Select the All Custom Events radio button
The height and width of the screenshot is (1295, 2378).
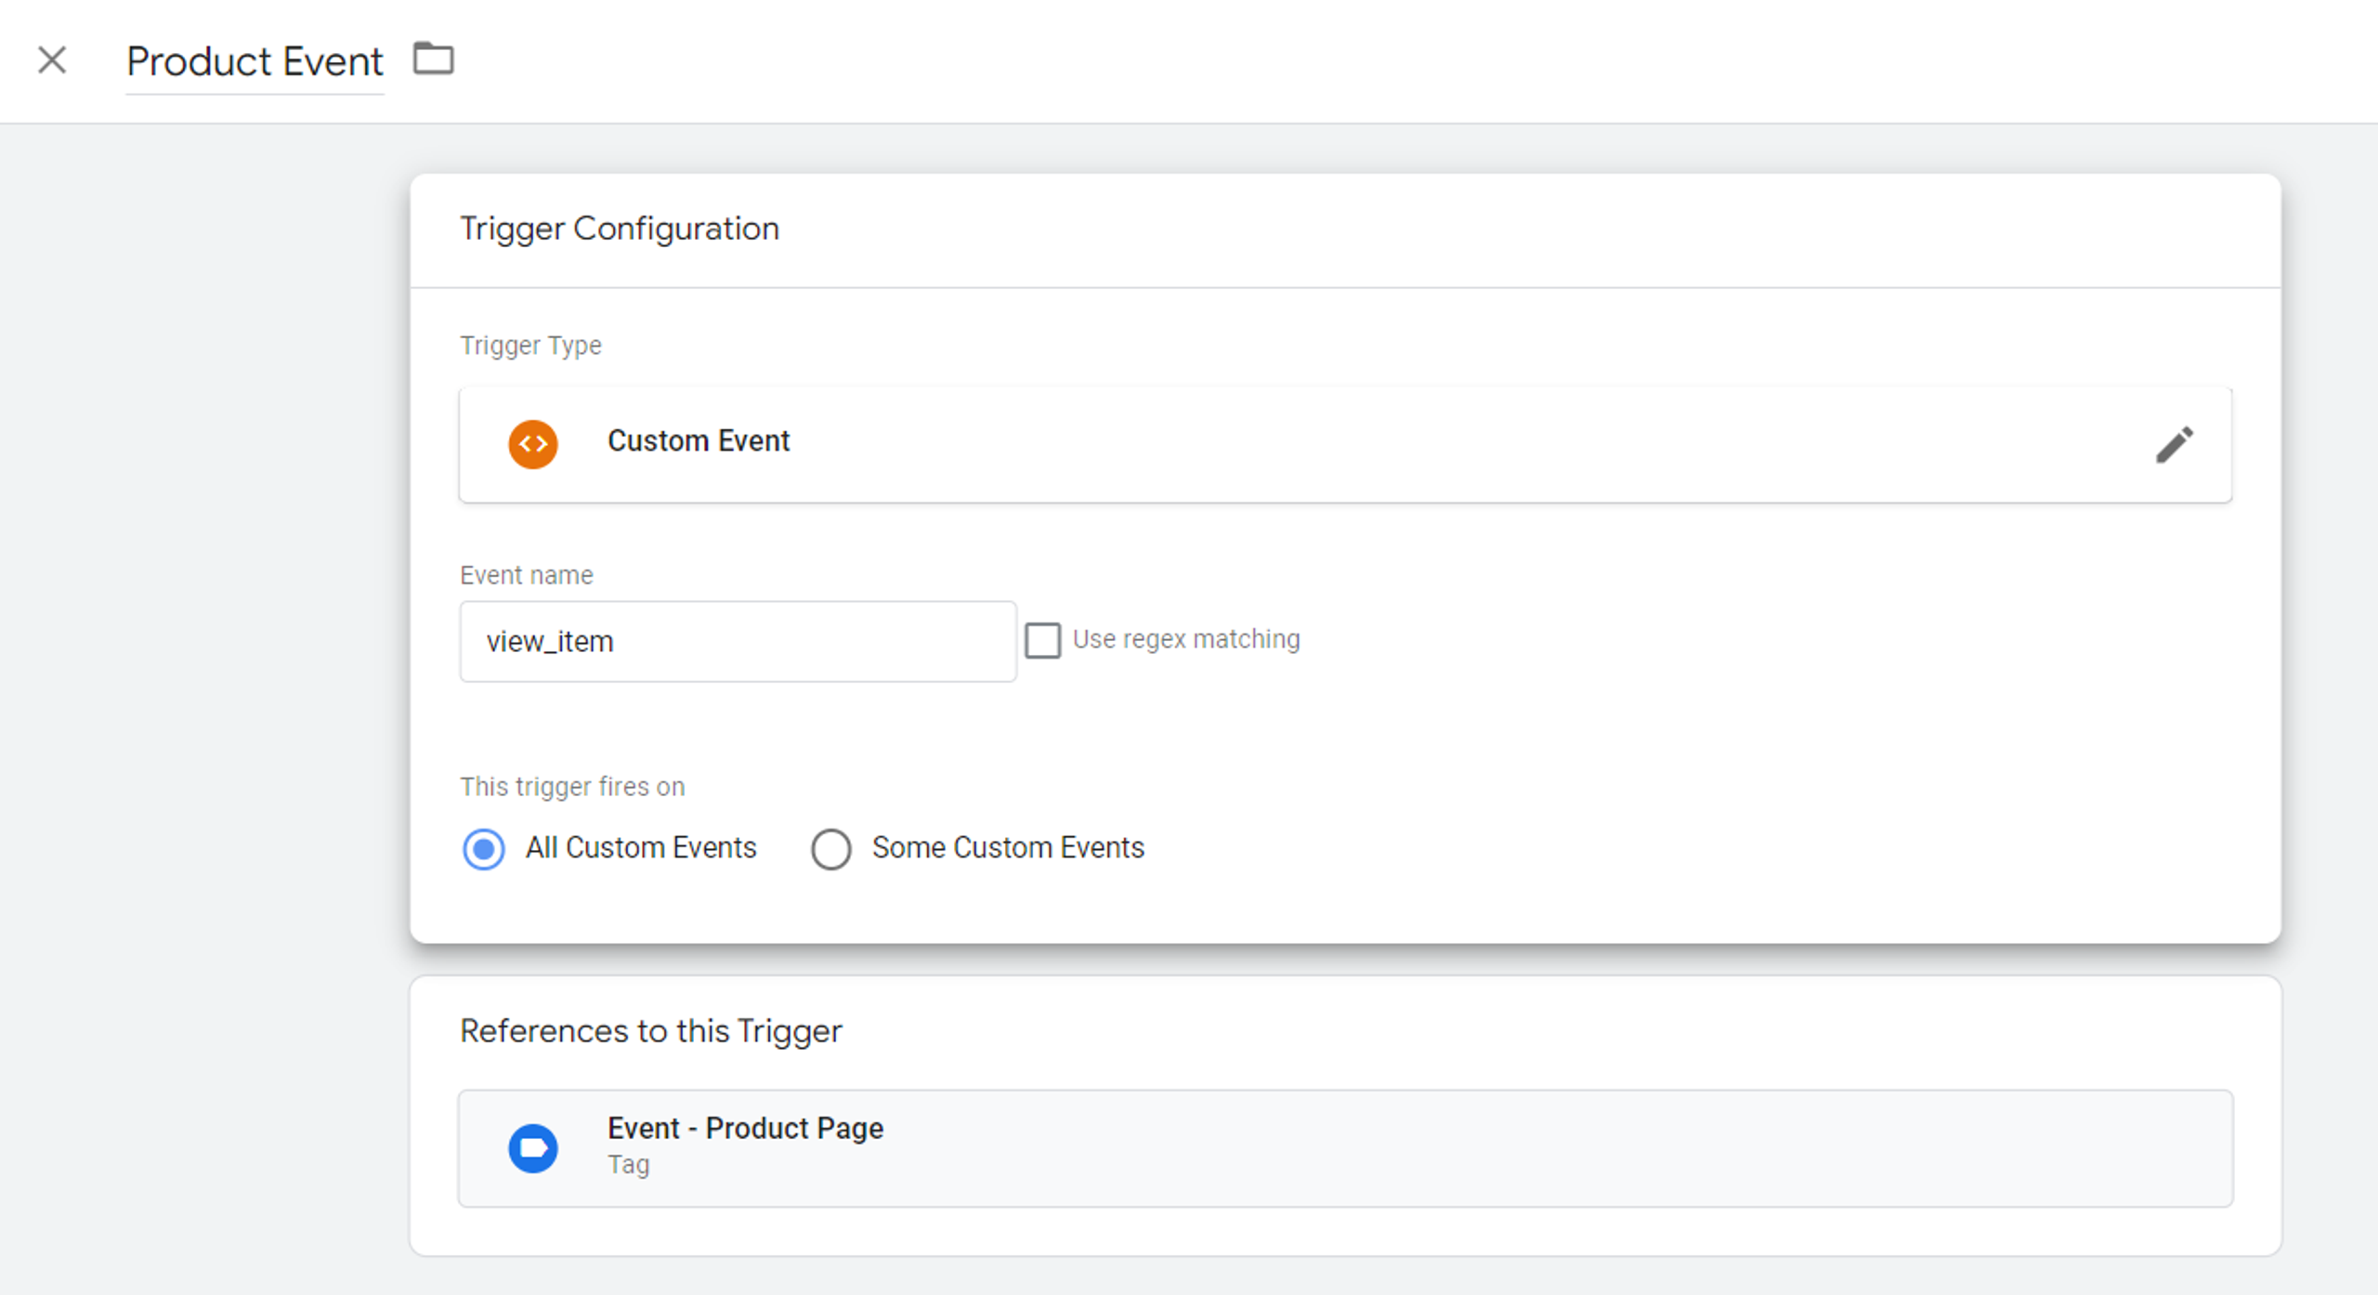[x=484, y=848]
